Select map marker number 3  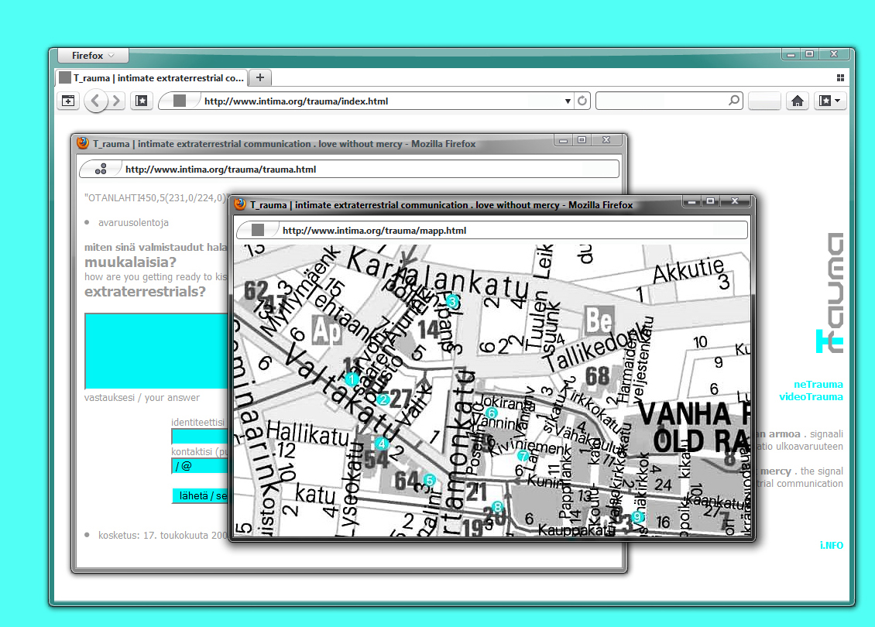[452, 301]
